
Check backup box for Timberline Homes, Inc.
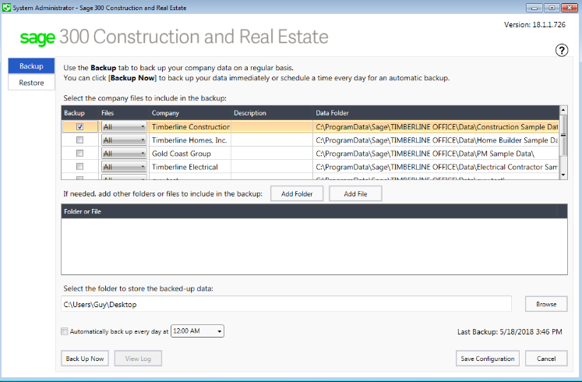coord(79,140)
